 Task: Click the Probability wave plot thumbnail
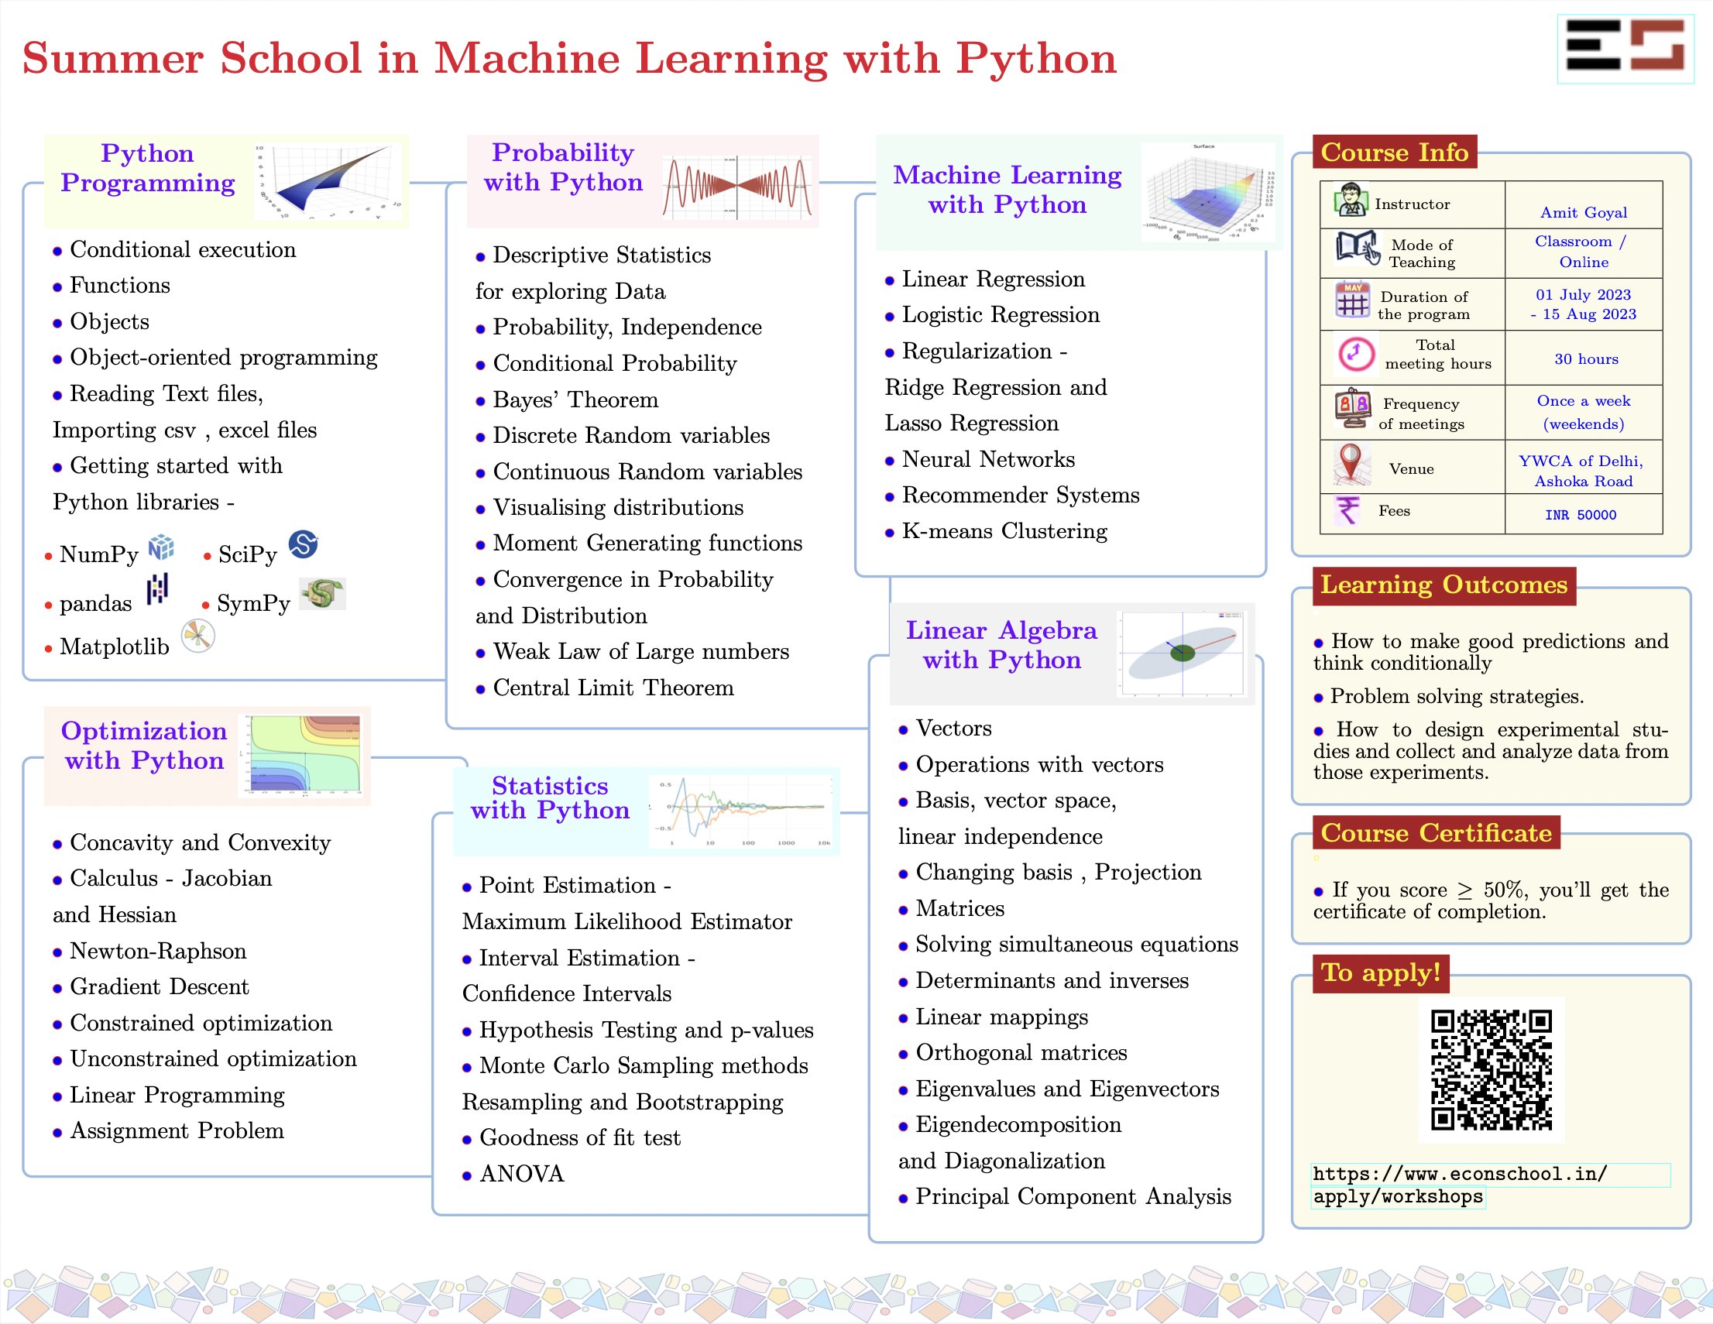(x=737, y=186)
